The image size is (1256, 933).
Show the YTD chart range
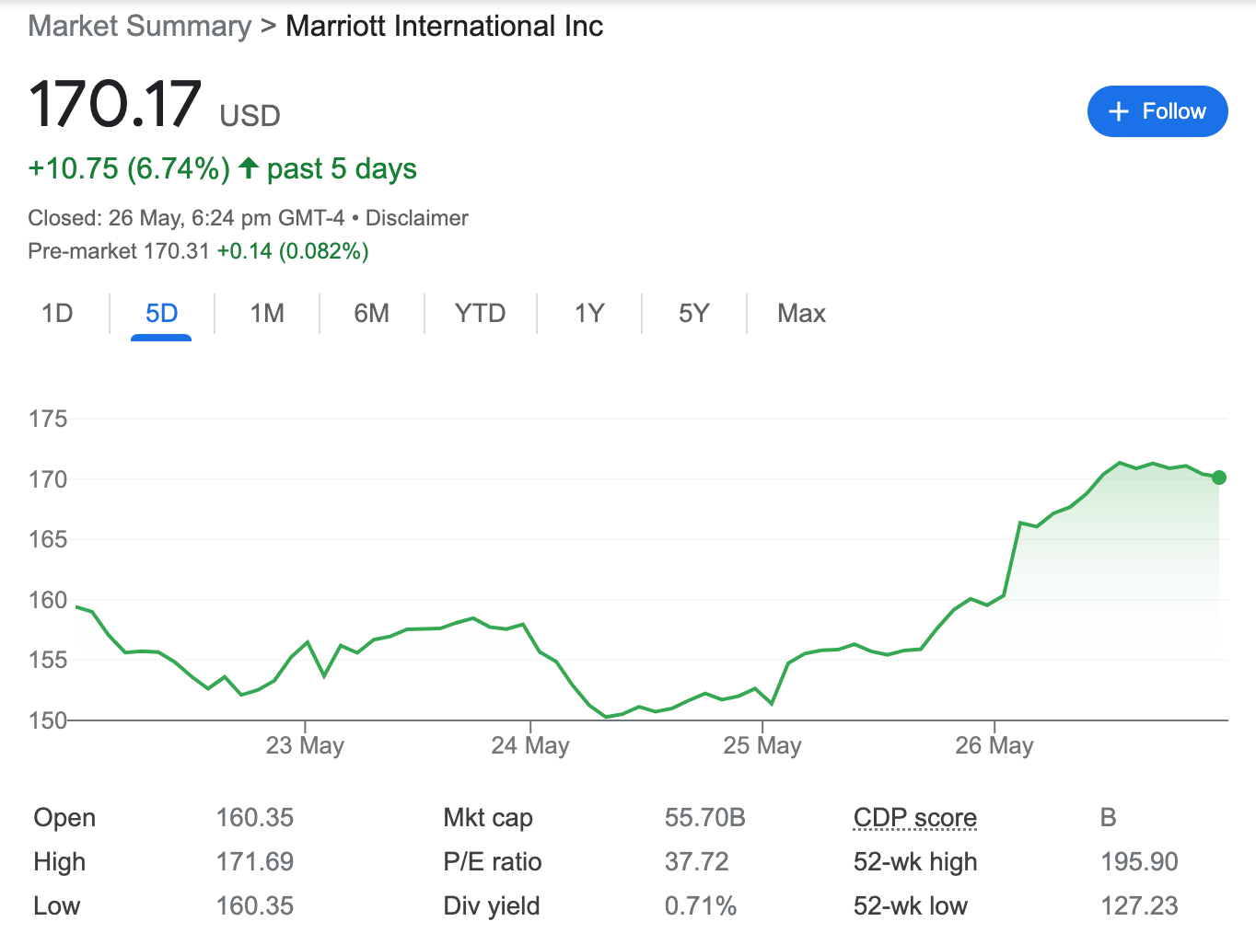[x=480, y=314]
